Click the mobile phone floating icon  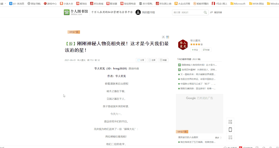(x=230, y=129)
